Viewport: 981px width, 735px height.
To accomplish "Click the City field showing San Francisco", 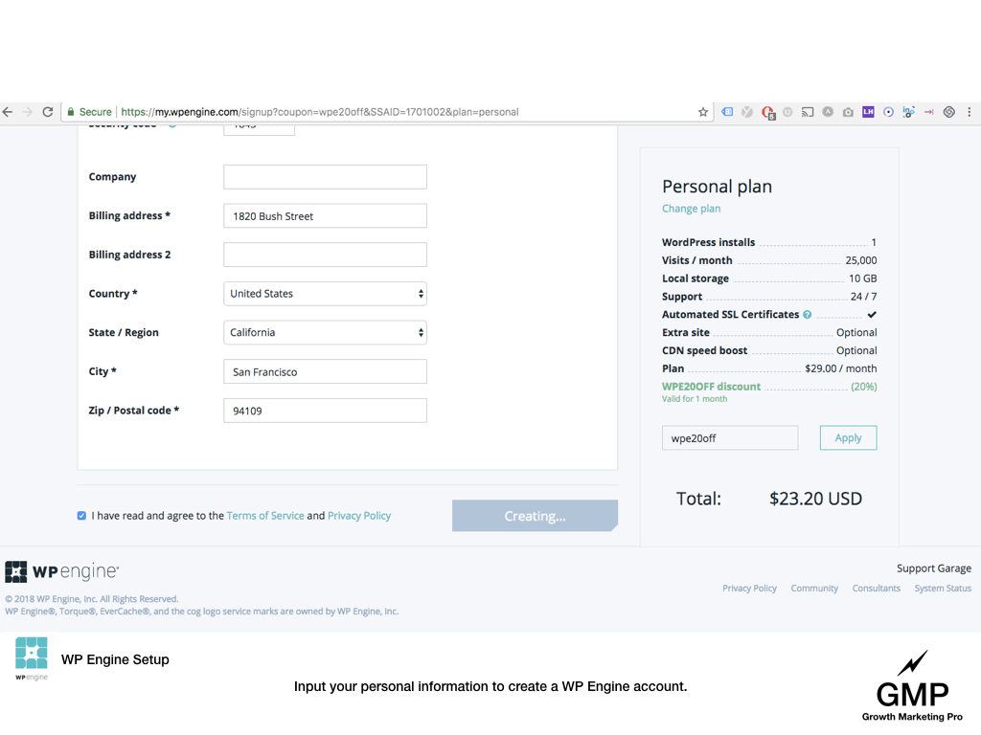I will (x=326, y=371).
